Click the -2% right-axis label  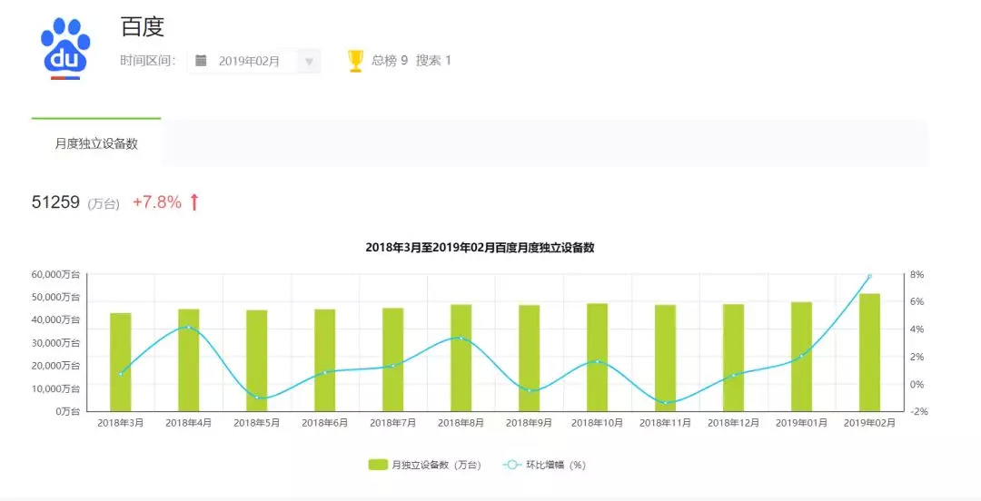tap(919, 411)
